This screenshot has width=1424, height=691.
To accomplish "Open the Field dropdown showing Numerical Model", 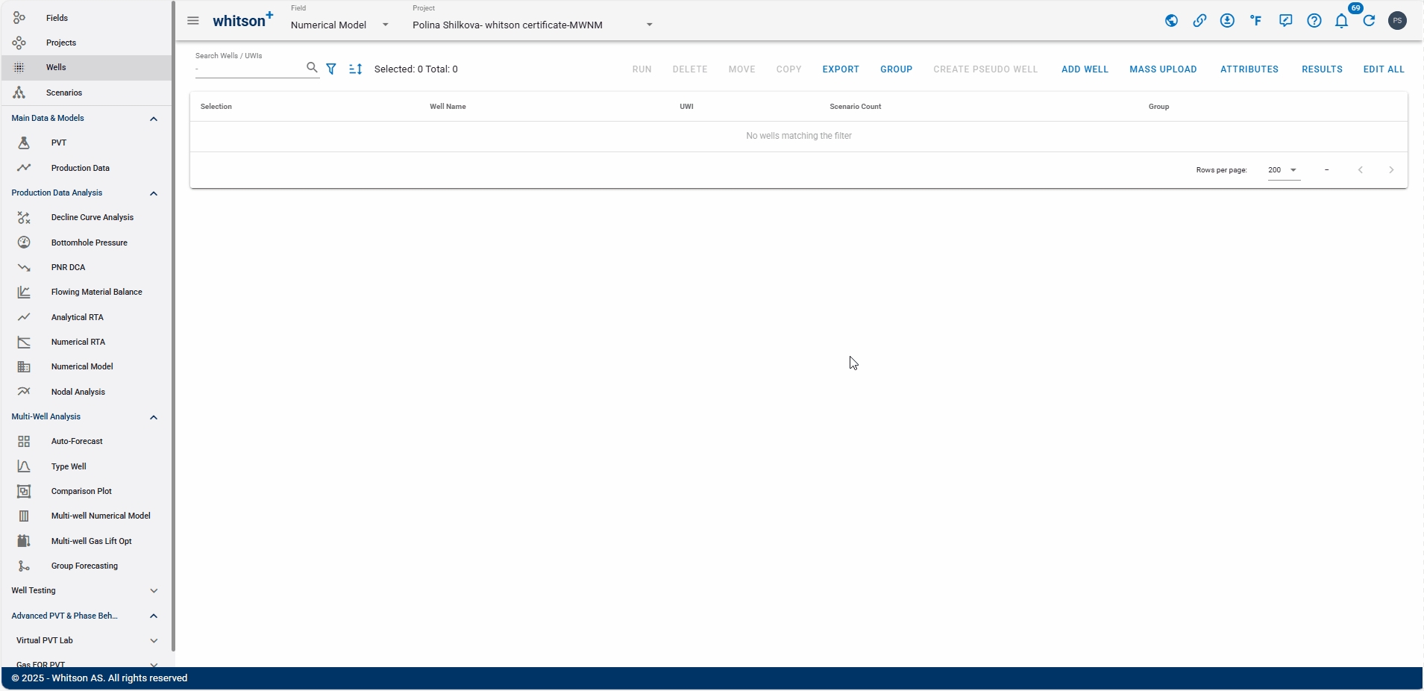I will pyautogui.click(x=340, y=25).
